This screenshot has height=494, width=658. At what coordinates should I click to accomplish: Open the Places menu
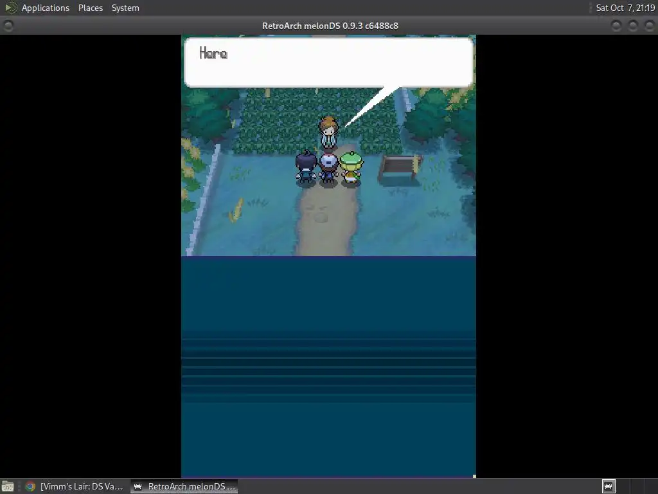(90, 8)
